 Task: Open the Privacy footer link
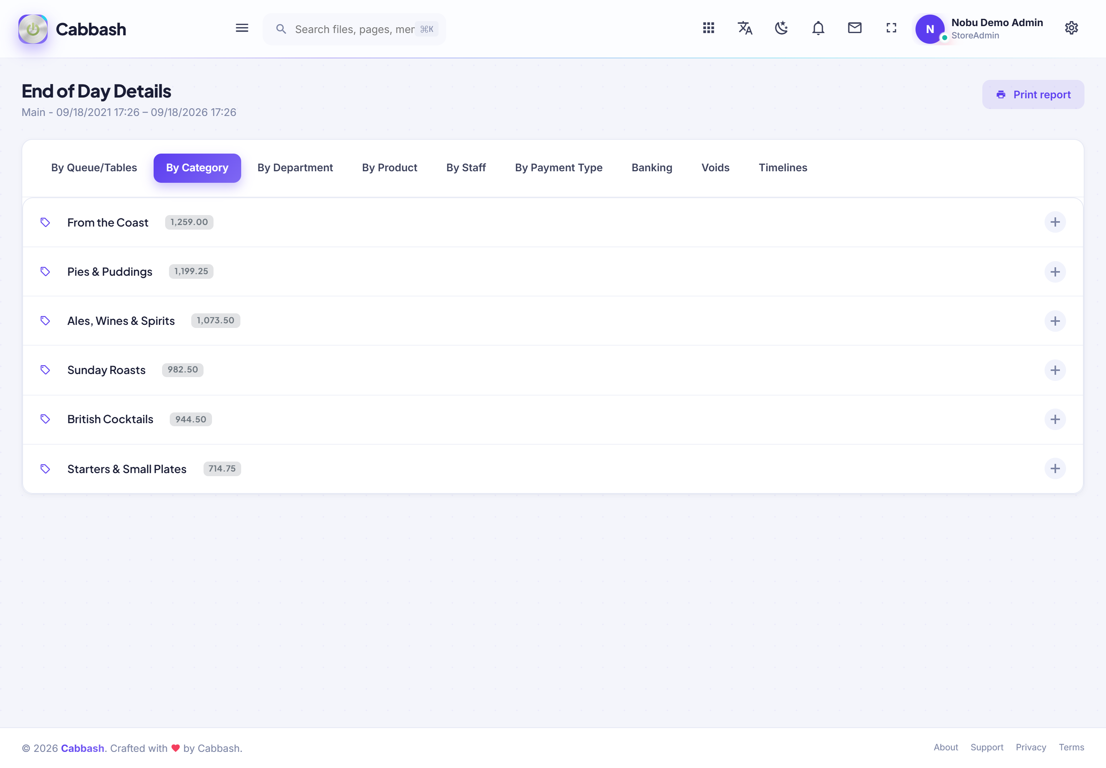coord(1031,747)
